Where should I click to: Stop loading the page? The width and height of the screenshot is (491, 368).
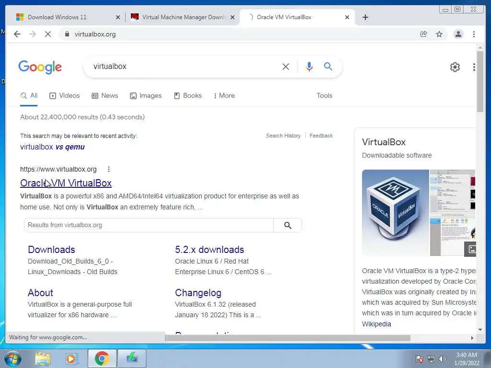tap(48, 34)
